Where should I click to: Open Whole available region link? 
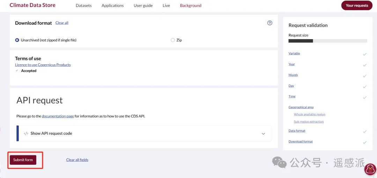(309, 114)
